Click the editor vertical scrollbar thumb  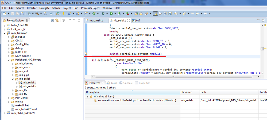click(x=262, y=49)
